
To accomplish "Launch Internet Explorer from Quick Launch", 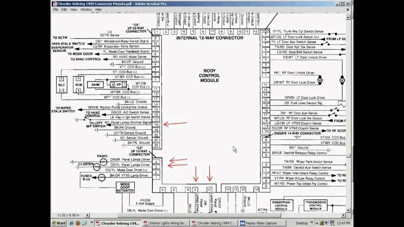I will 72,223.
